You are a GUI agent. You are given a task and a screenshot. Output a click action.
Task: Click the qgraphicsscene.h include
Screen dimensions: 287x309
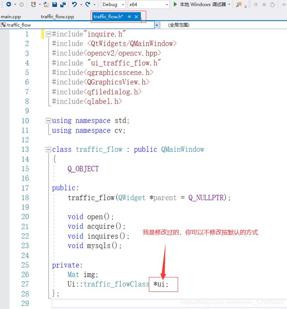(118, 73)
